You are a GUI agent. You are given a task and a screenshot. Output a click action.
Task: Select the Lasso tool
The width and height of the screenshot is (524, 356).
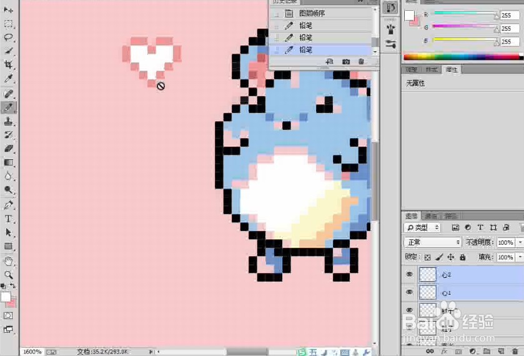[x=8, y=37]
